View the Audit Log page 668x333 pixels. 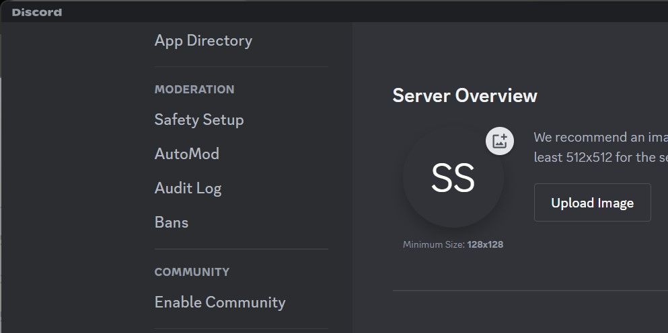pos(188,189)
